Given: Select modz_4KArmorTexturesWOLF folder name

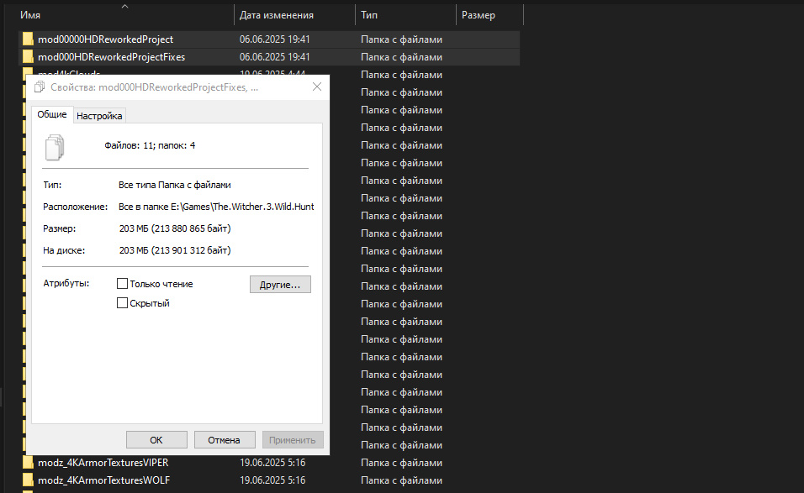Looking at the screenshot, I should coord(103,480).
